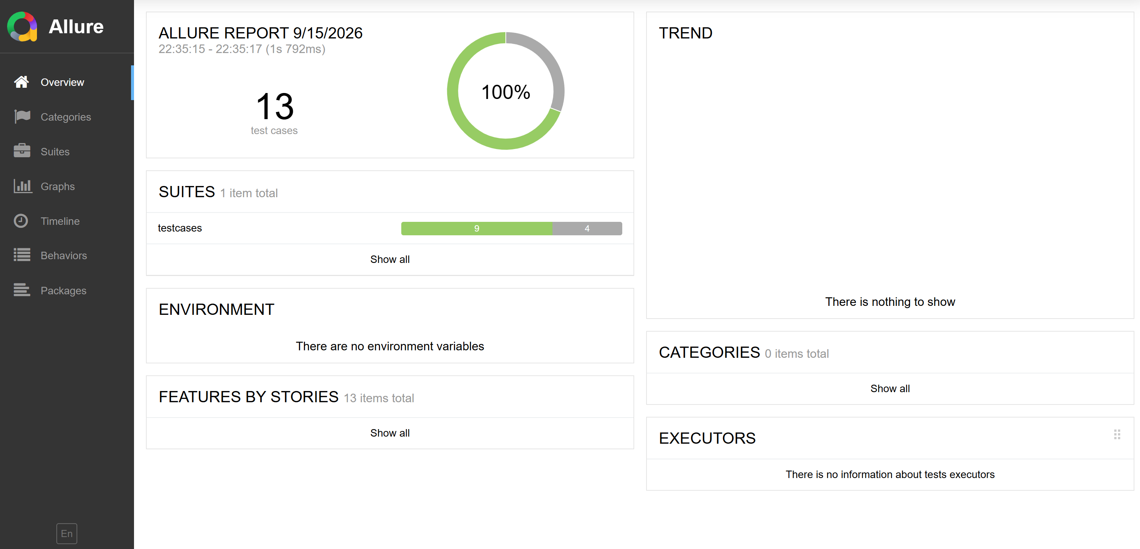Click the Timeline clock icon
This screenshot has width=1140, height=549.
click(21, 220)
